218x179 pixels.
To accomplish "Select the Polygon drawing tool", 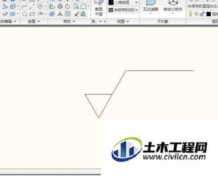I will [x=24, y=14].
